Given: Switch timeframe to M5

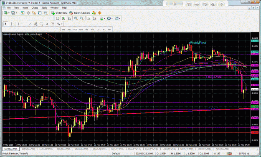Looking at the screenshot, I should [69, 30].
